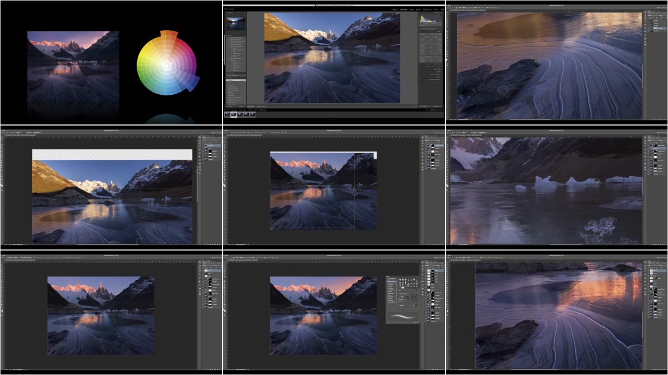The image size is (668, 375).
Task: Click the main photo in the Lightroom window
Action: pyautogui.click(x=332, y=58)
